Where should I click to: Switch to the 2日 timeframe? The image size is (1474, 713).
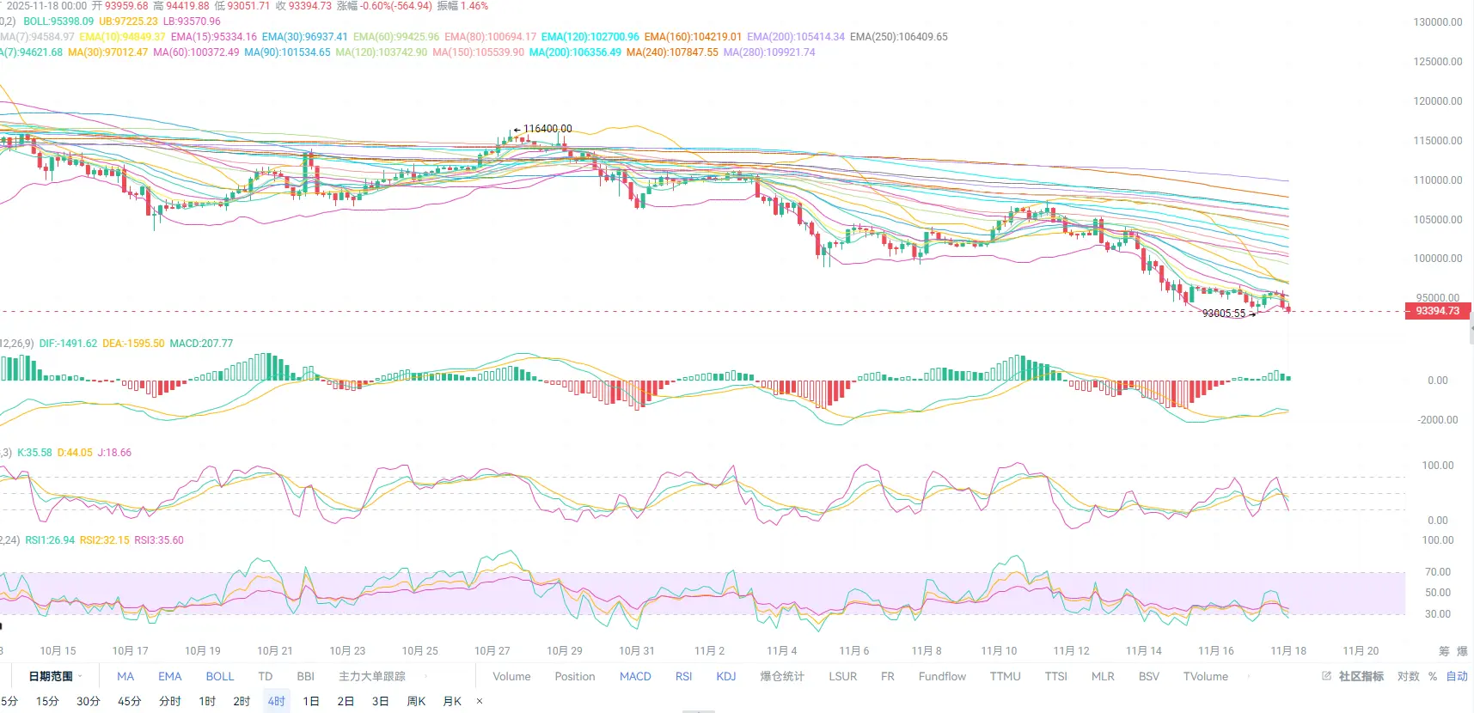pos(346,701)
